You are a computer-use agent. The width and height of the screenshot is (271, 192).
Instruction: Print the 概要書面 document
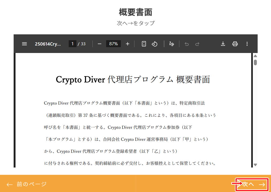(x=235, y=44)
